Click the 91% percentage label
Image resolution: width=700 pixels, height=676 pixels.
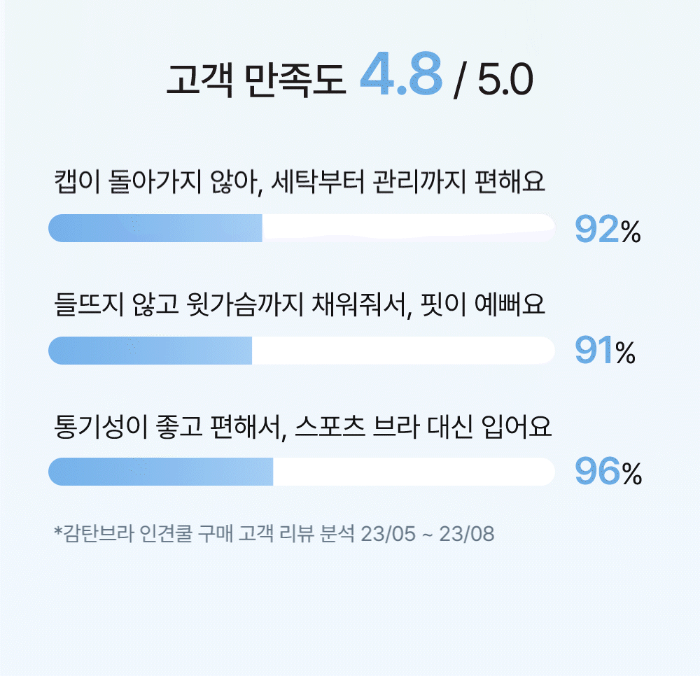pyautogui.click(x=605, y=351)
